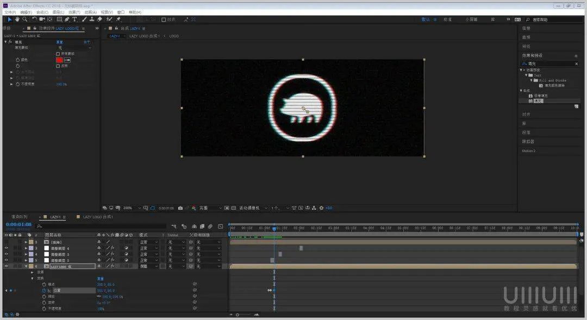Open the Fill Mask dropdown set to None
This screenshot has height=320, width=587.
74,48
